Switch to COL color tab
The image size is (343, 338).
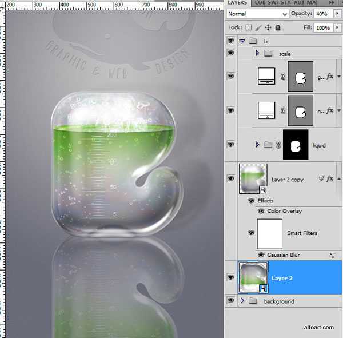260,3
